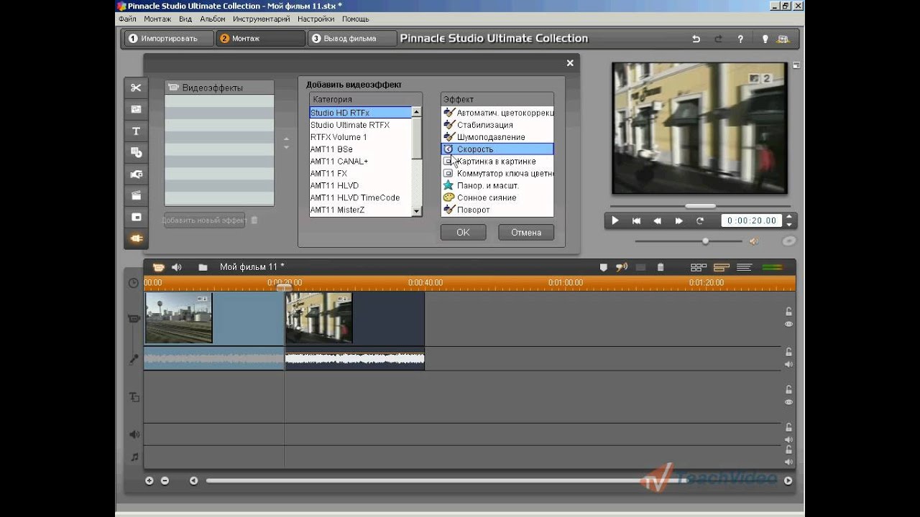Hide the overlay track with its eye icon
The width and height of the screenshot is (920, 517).
[788, 402]
